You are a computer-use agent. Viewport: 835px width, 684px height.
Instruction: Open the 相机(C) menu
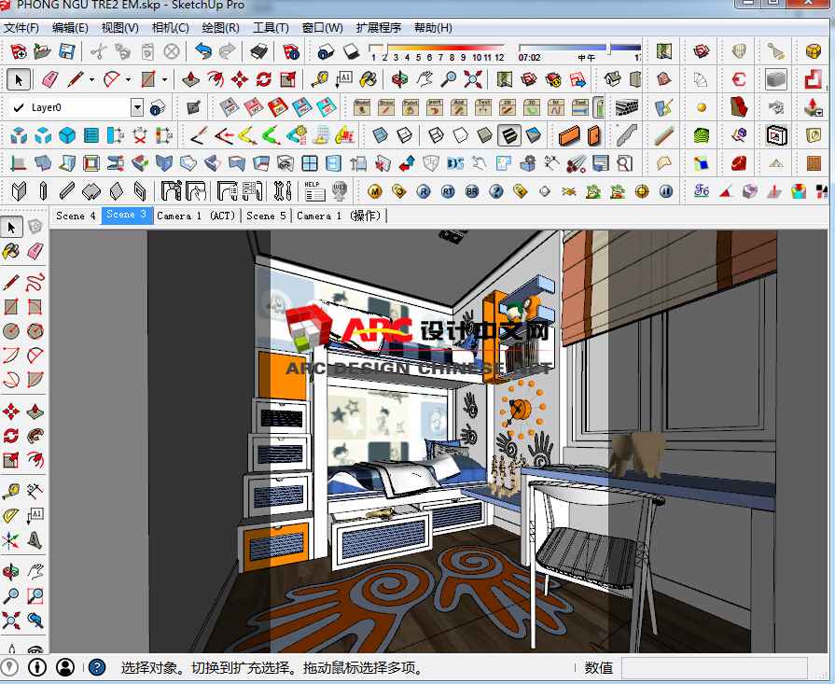(171, 28)
